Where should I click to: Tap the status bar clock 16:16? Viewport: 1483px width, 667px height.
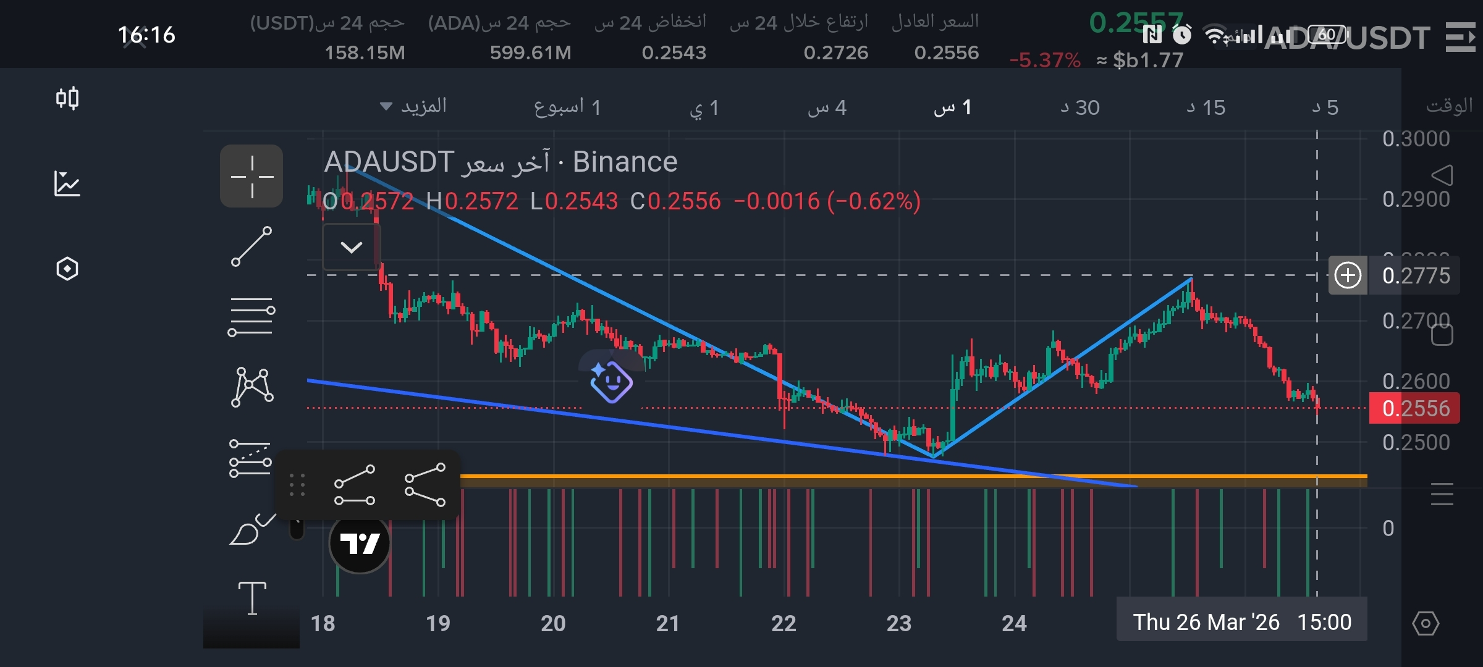pos(146,35)
